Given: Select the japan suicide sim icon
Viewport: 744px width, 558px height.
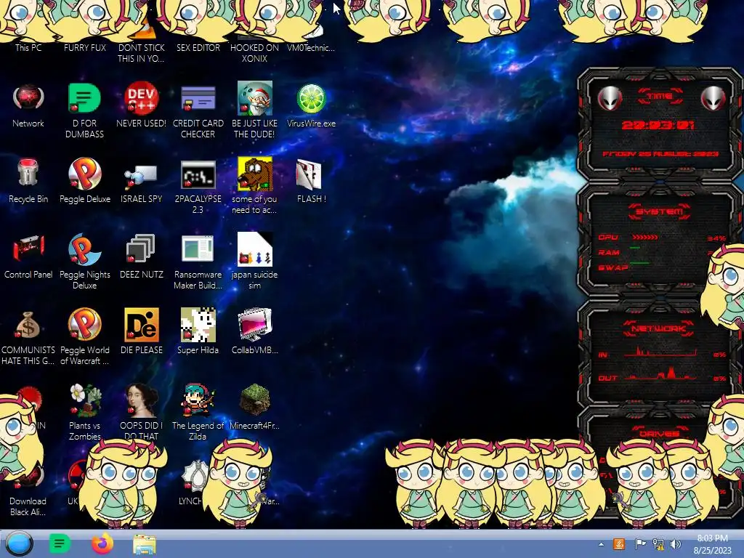Looking at the screenshot, I should pyautogui.click(x=255, y=249).
